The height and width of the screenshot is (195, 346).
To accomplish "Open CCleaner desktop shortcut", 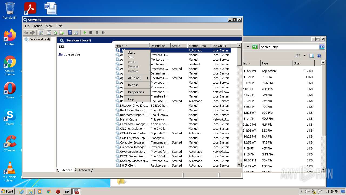I will (x=10, y=144).
